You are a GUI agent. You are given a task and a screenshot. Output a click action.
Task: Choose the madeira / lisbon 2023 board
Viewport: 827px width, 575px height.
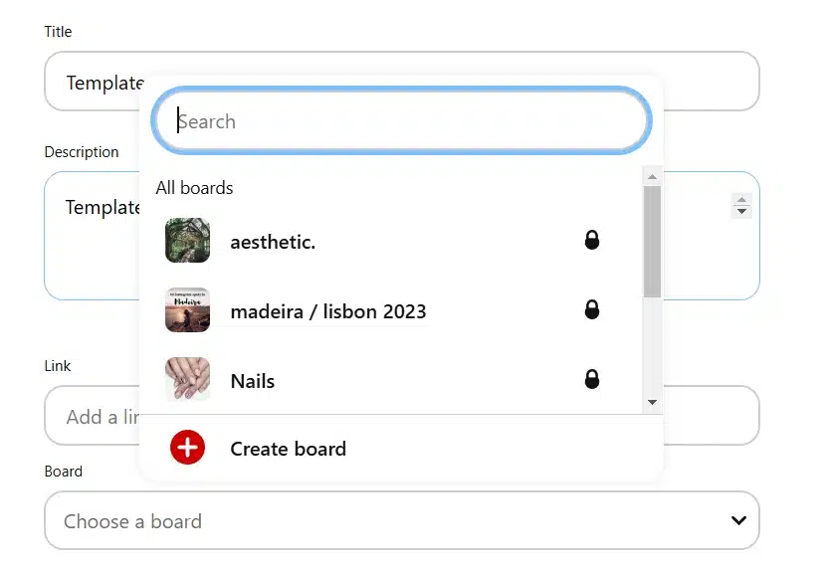pyautogui.click(x=390, y=310)
